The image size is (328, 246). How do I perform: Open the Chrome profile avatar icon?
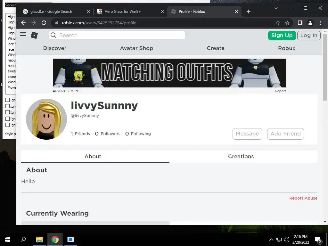(310, 23)
